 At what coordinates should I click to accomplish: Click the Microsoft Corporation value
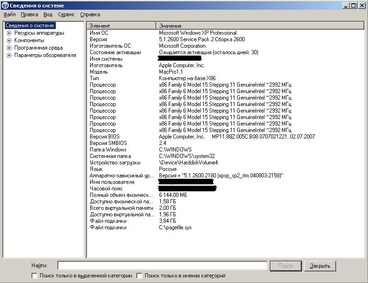(x=182, y=46)
